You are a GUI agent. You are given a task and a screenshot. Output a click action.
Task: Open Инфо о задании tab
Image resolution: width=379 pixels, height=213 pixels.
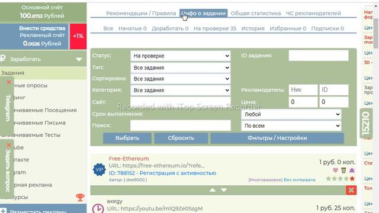[x=204, y=13]
